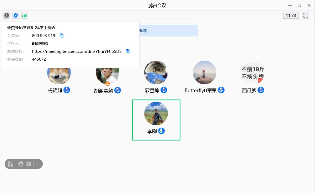Open the emoji reactions button
Viewport: 315px width, 193px height.
21,164
